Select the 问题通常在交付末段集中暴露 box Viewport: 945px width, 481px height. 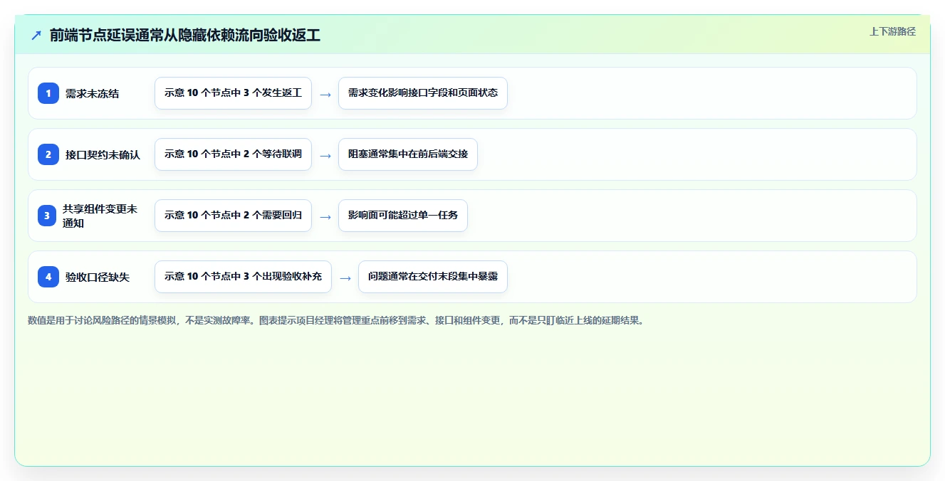click(433, 277)
